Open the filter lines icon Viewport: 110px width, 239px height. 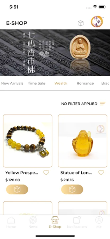pos(103,104)
